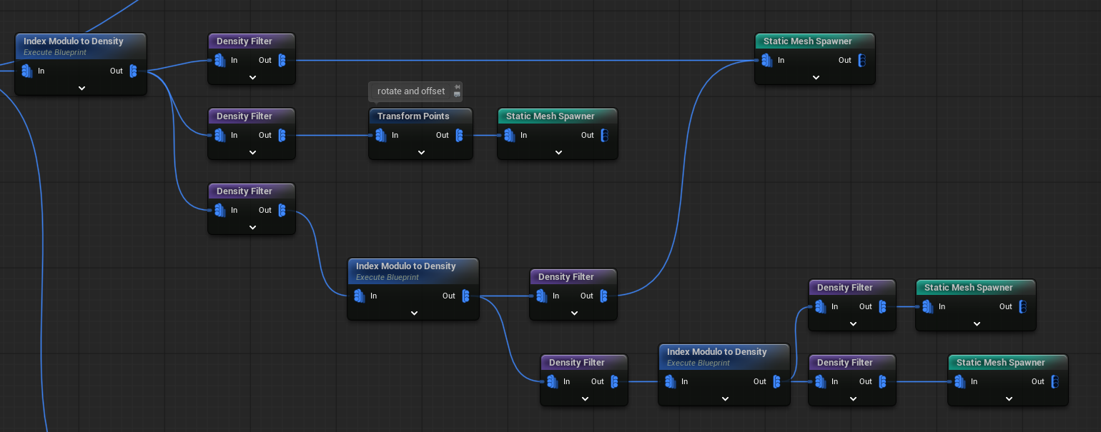Image resolution: width=1101 pixels, height=432 pixels.
Task: Click the Out pin of the top-left Index Modulo to Density node
Action: (133, 71)
